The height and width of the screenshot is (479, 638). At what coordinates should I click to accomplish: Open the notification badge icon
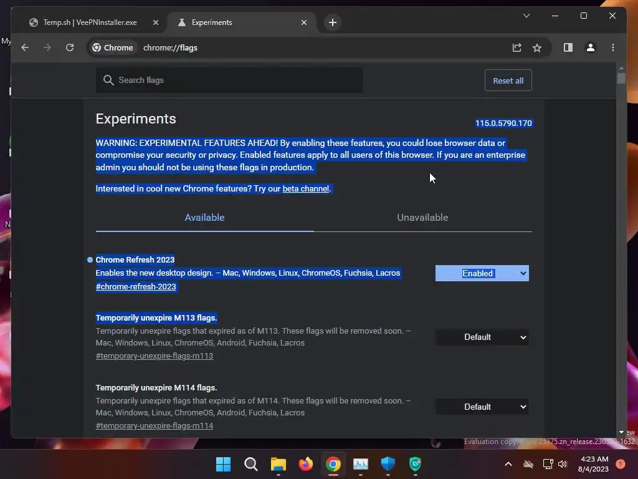point(621,464)
